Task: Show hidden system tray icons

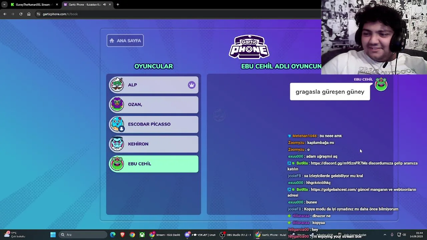Action: (385, 235)
